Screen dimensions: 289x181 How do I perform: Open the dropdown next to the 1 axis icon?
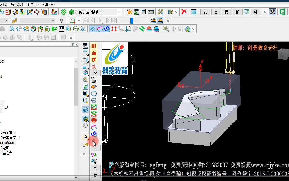(x=79, y=20)
